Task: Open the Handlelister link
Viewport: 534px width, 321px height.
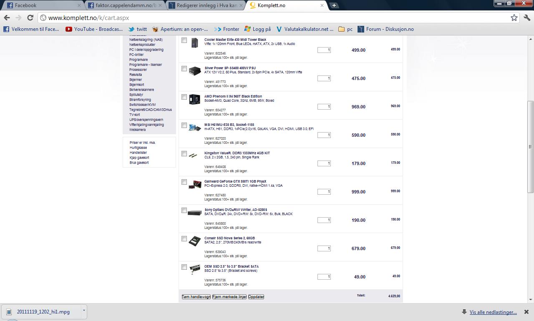Action: [138, 153]
